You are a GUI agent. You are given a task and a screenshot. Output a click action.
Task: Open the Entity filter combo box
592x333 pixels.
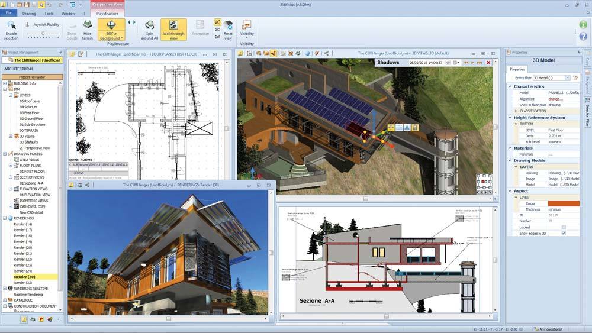point(551,77)
